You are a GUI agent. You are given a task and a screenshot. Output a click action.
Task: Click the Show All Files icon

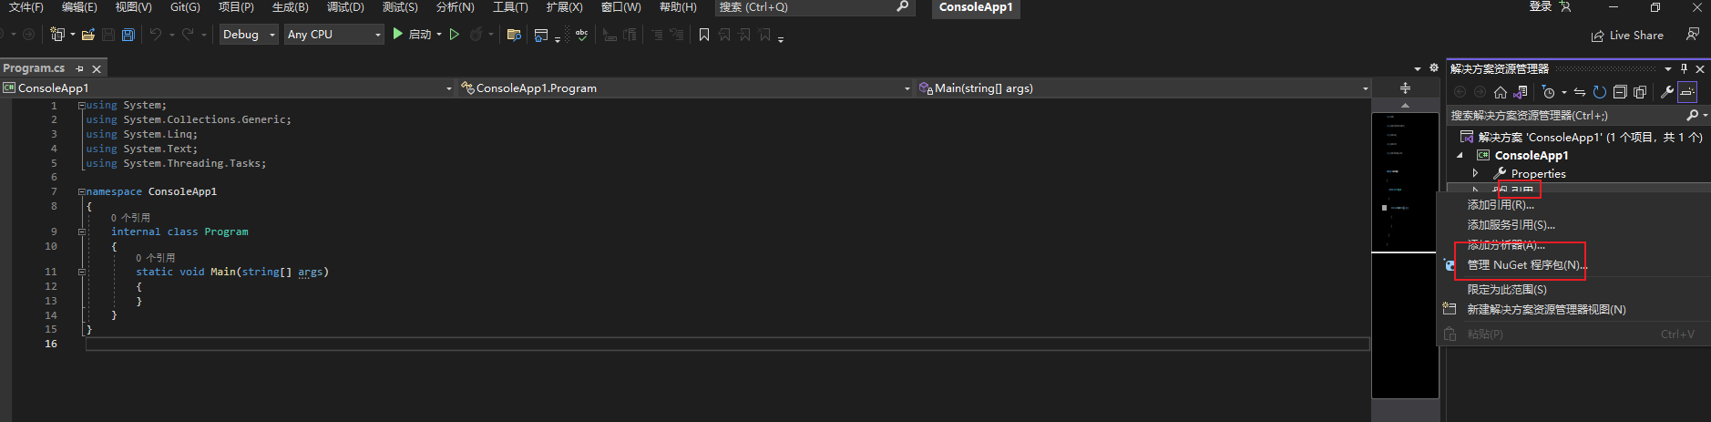[x=1640, y=92]
